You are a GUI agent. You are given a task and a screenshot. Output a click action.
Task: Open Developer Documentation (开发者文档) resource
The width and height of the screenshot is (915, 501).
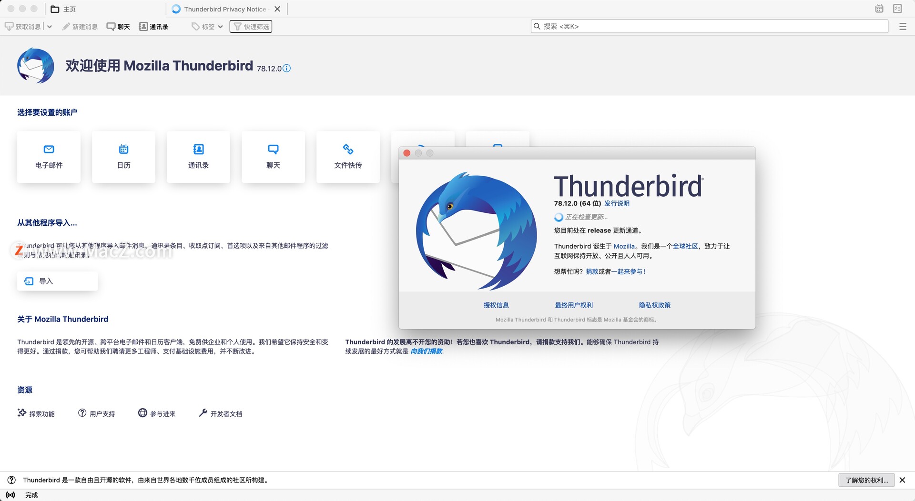tap(221, 413)
